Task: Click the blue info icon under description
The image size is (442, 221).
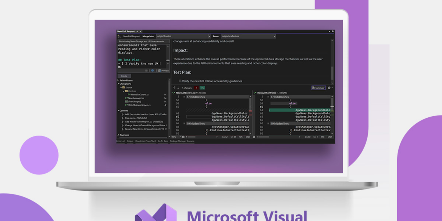Action: tap(152, 71)
